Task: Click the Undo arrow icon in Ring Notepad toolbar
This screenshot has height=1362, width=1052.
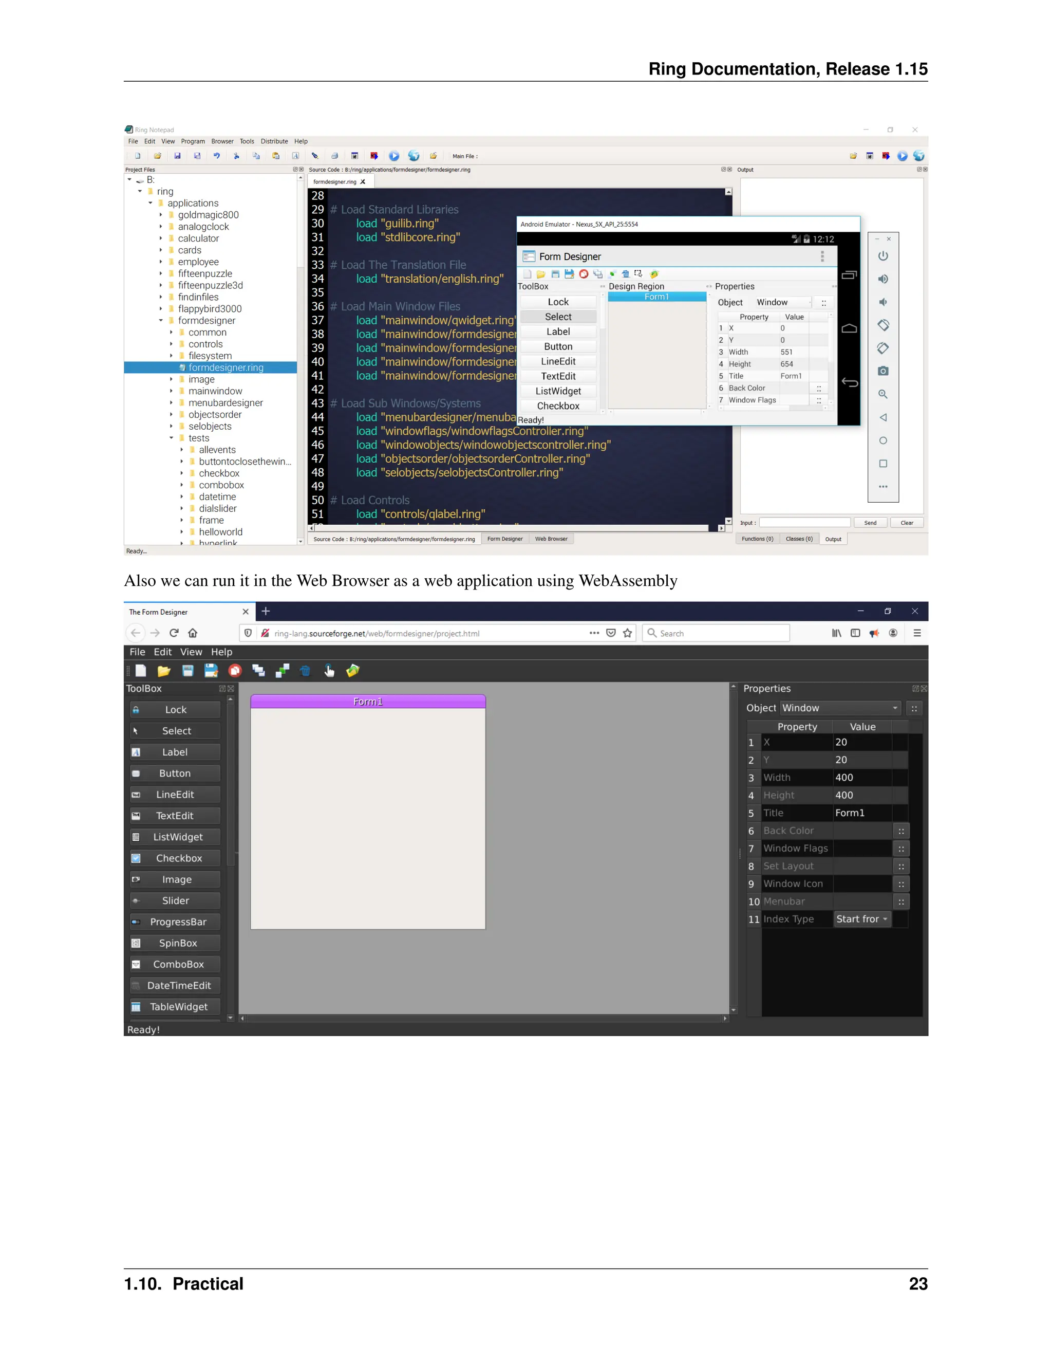Action: [216, 156]
